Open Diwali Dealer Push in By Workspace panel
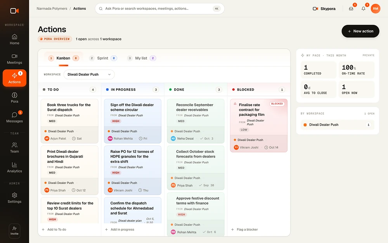388x243 pixels. click(338, 125)
